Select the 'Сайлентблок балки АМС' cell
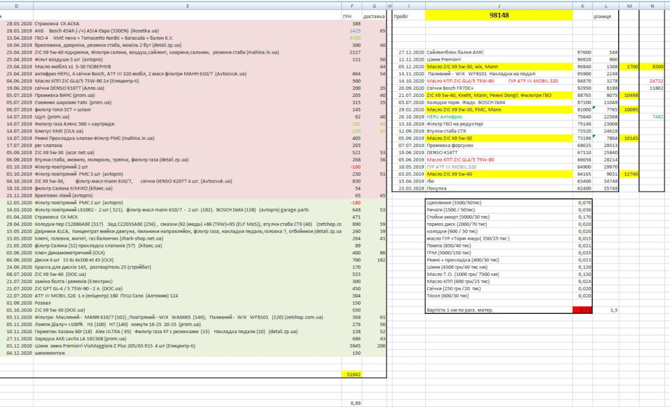670x407 pixels. pyautogui.click(x=499, y=52)
